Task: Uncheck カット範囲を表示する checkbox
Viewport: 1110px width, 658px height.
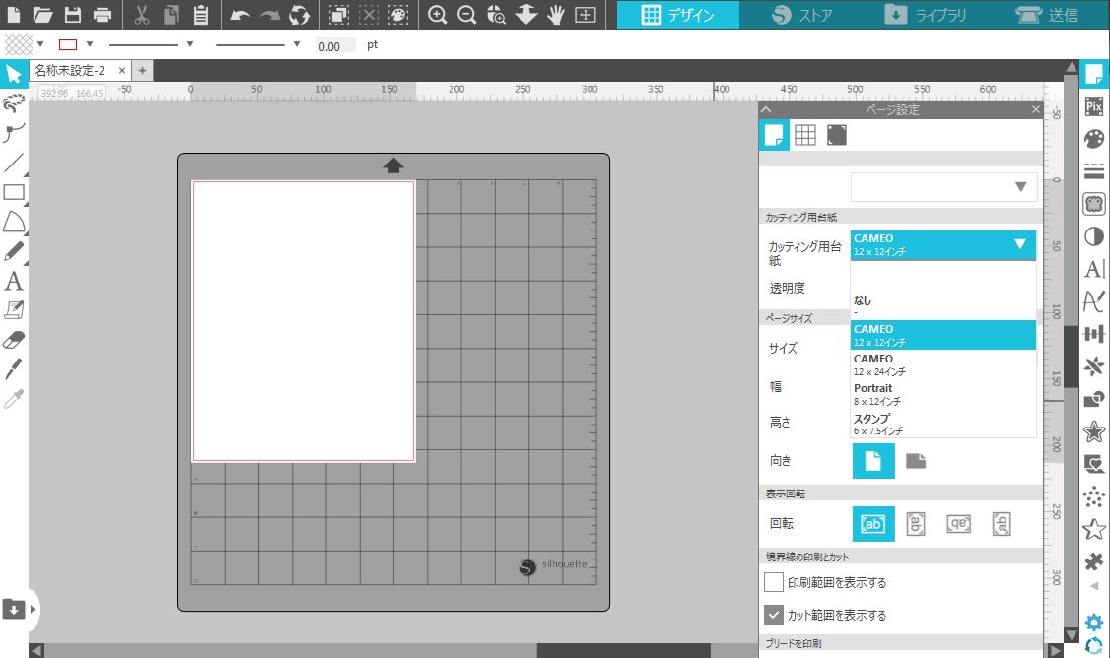Action: tap(774, 615)
